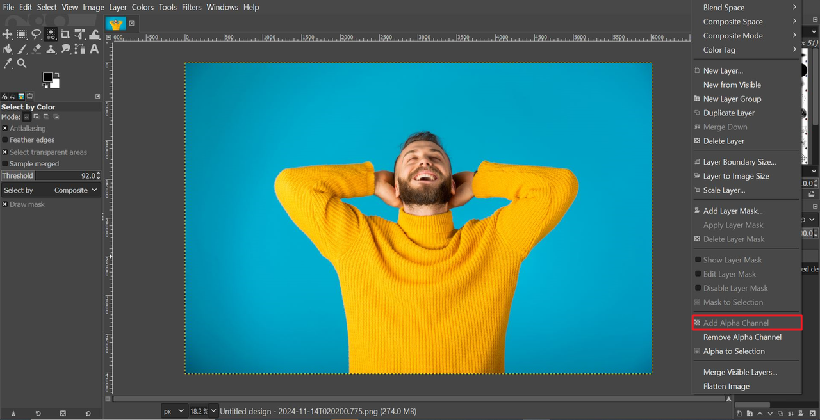Choose Intersect with selection mode

pos(56,117)
